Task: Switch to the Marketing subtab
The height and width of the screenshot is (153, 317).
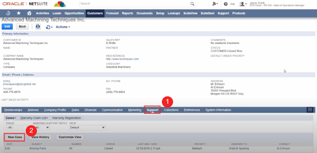Action: 135,110
